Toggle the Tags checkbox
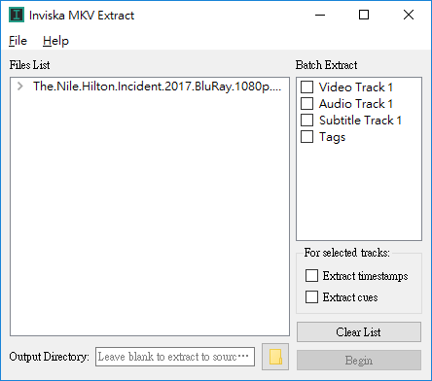 point(306,136)
